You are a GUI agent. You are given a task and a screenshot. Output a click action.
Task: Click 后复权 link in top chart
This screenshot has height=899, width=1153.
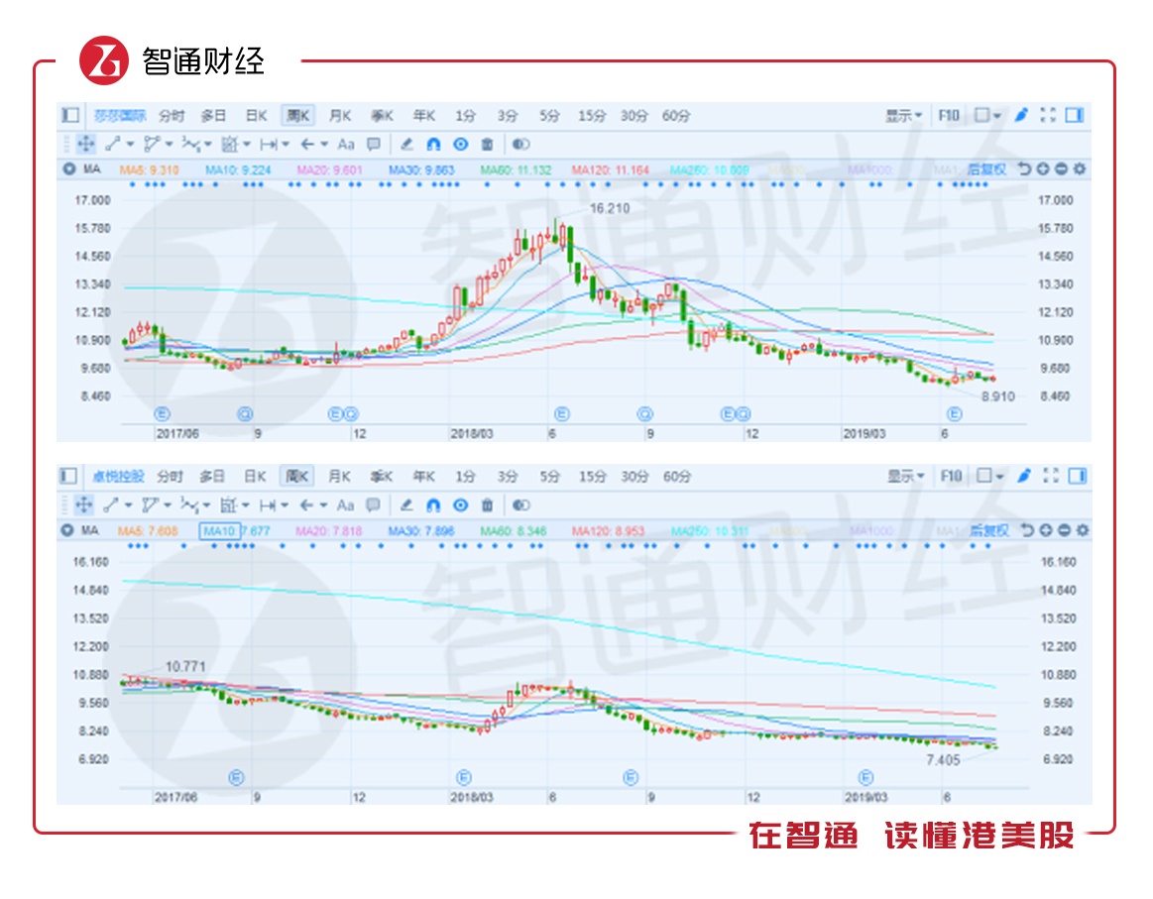point(986,169)
